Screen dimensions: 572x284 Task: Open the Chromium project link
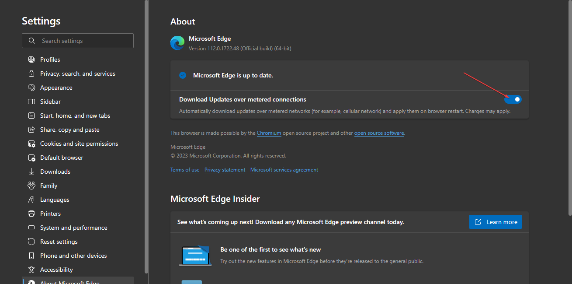[x=269, y=133]
